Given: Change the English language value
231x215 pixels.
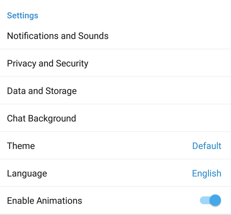Looking at the screenshot, I should [x=206, y=174].
